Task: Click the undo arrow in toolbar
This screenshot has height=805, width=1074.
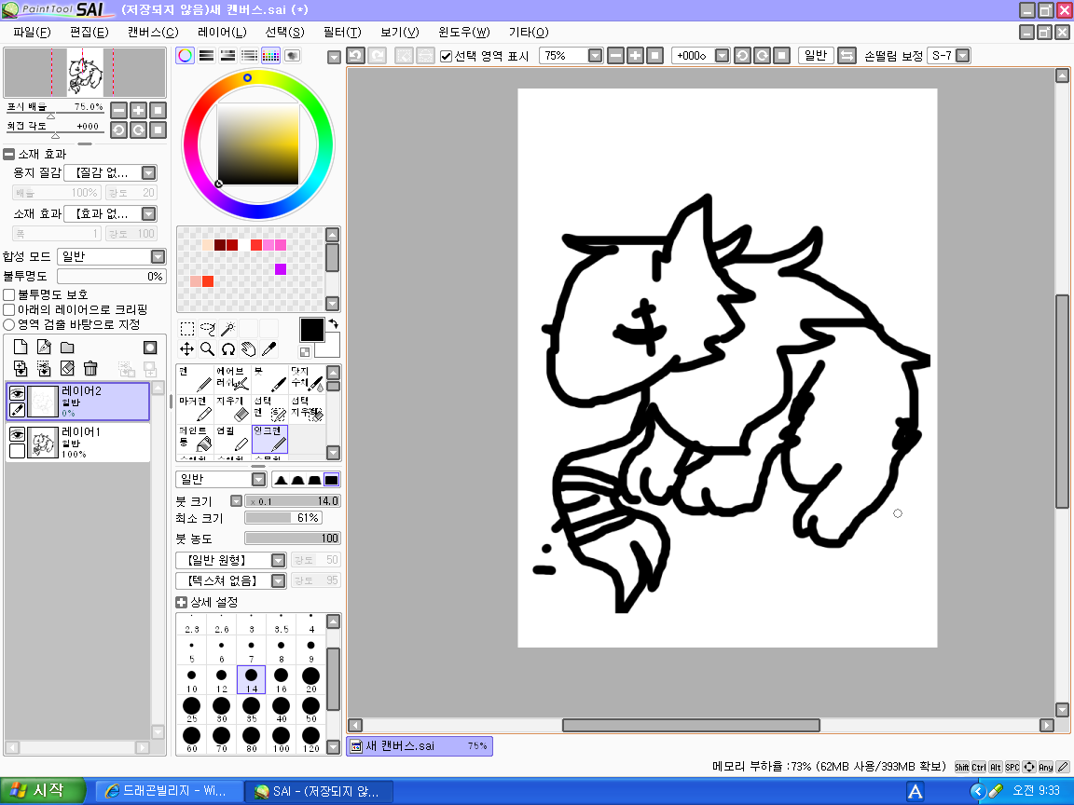Action: (x=356, y=56)
